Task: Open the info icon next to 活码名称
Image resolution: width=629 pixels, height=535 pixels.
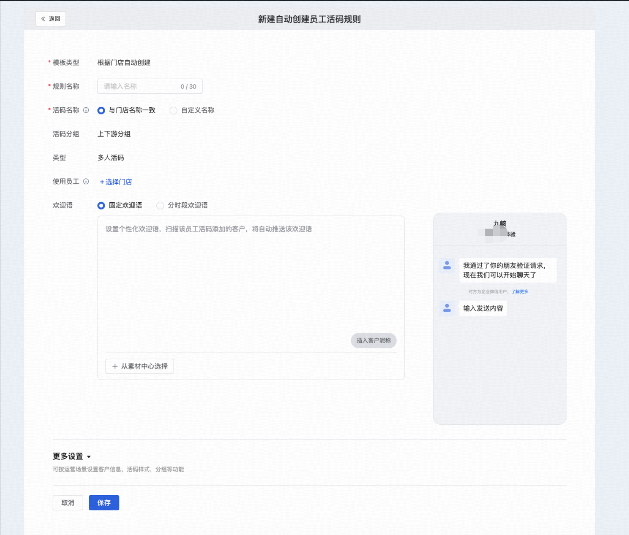Action: [86, 110]
